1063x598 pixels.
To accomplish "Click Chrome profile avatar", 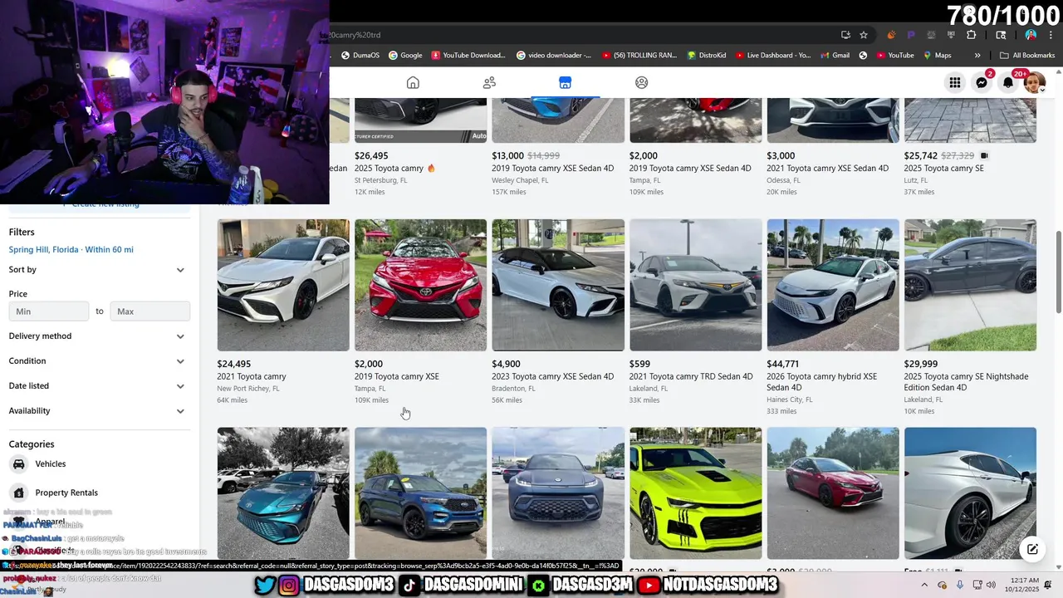I will tap(1031, 35).
